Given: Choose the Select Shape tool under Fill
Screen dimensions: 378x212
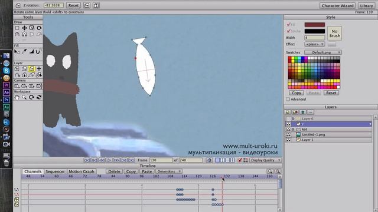Looking at the screenshot, I should pyautogui.click(x=17, y=51).
